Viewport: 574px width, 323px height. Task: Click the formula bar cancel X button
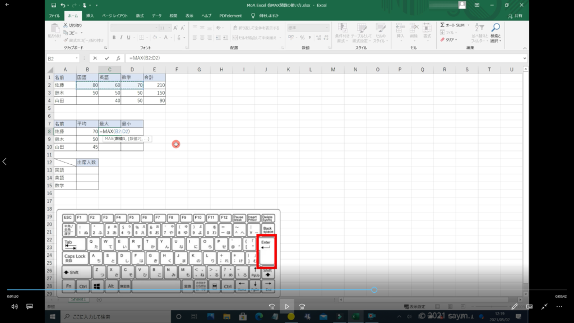click(95, 58)
